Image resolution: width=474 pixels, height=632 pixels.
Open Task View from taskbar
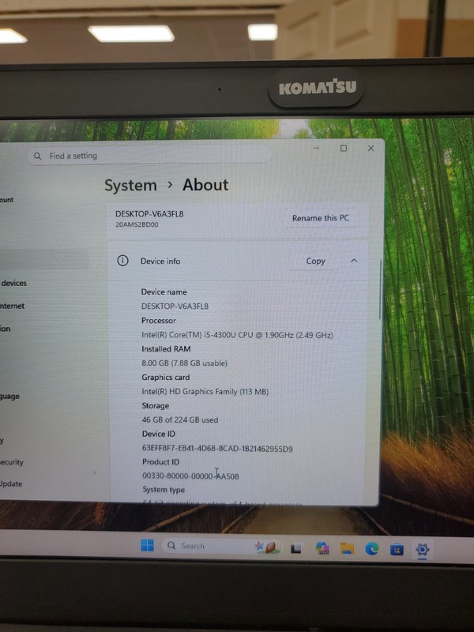(295, 548)
